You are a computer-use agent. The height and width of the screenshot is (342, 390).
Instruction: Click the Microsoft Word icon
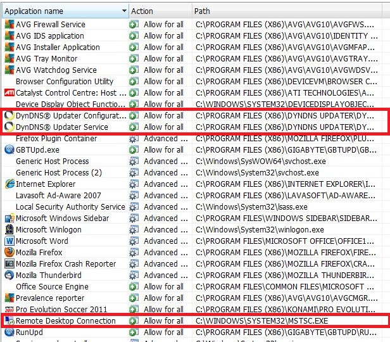pyautogui.click(x=9, y=241)
